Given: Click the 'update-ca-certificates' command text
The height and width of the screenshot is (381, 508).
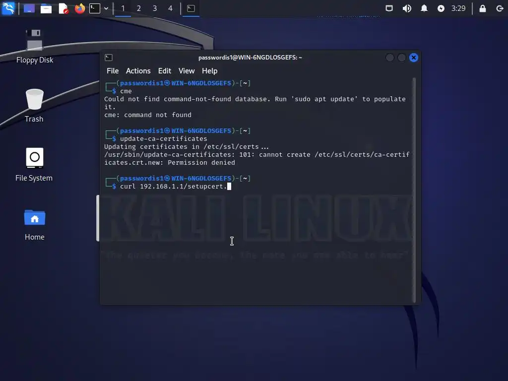Looking at the screenshot, I should tap(164, 139).
